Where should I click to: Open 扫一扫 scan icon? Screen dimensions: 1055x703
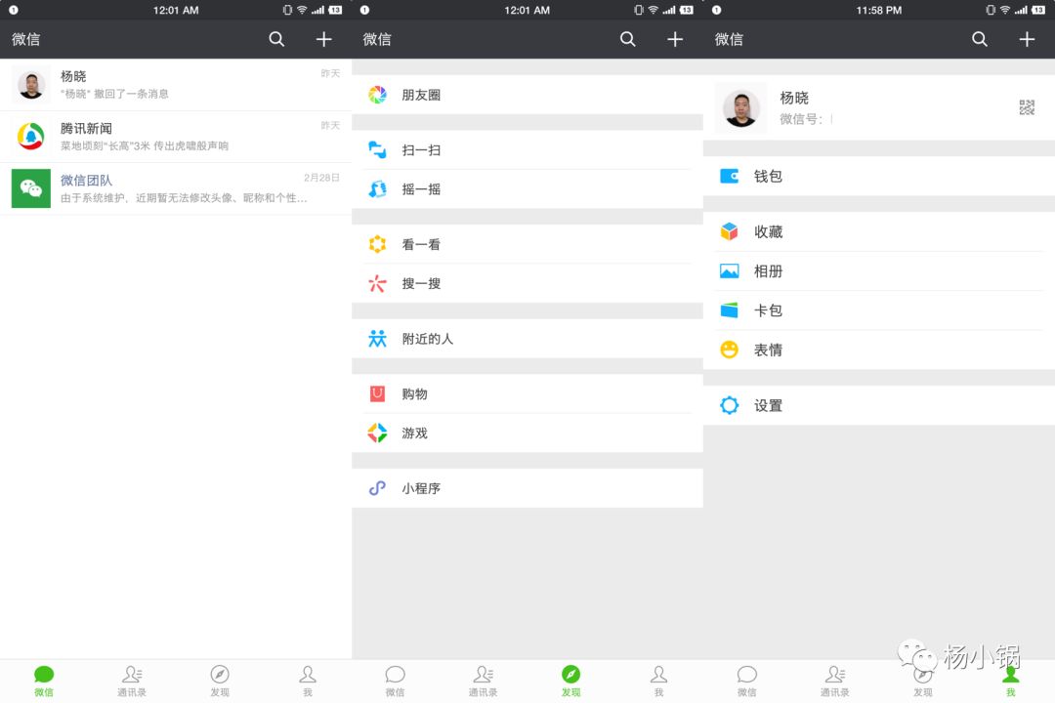pos(377,150)
